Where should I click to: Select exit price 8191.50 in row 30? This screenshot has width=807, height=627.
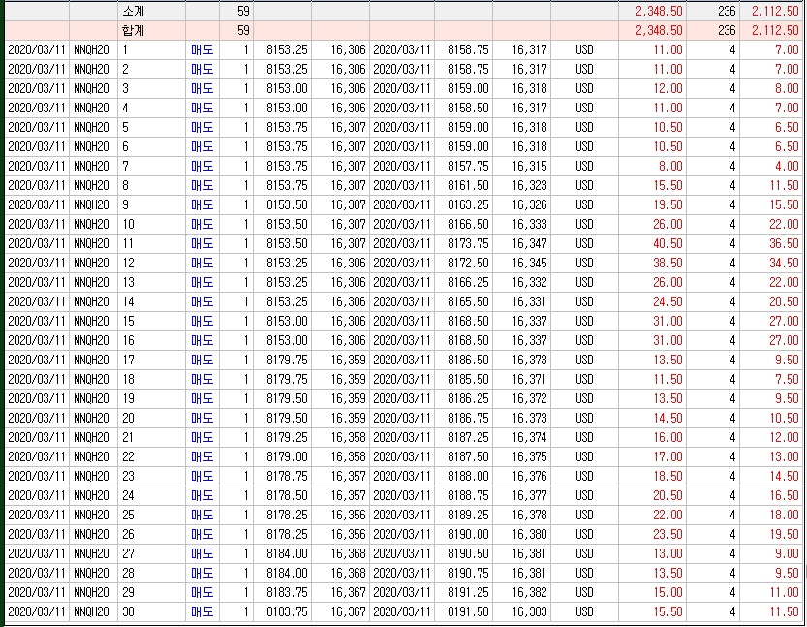468,612
